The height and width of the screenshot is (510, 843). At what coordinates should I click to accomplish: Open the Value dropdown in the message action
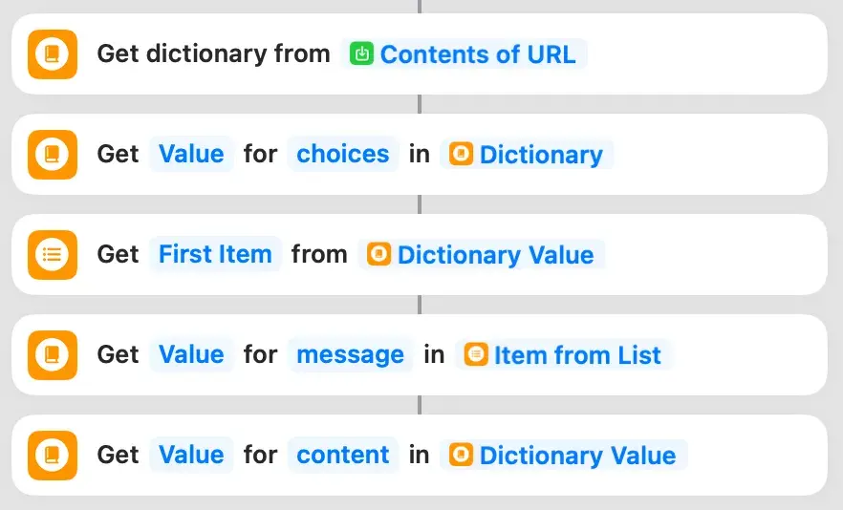click(191, 355)
